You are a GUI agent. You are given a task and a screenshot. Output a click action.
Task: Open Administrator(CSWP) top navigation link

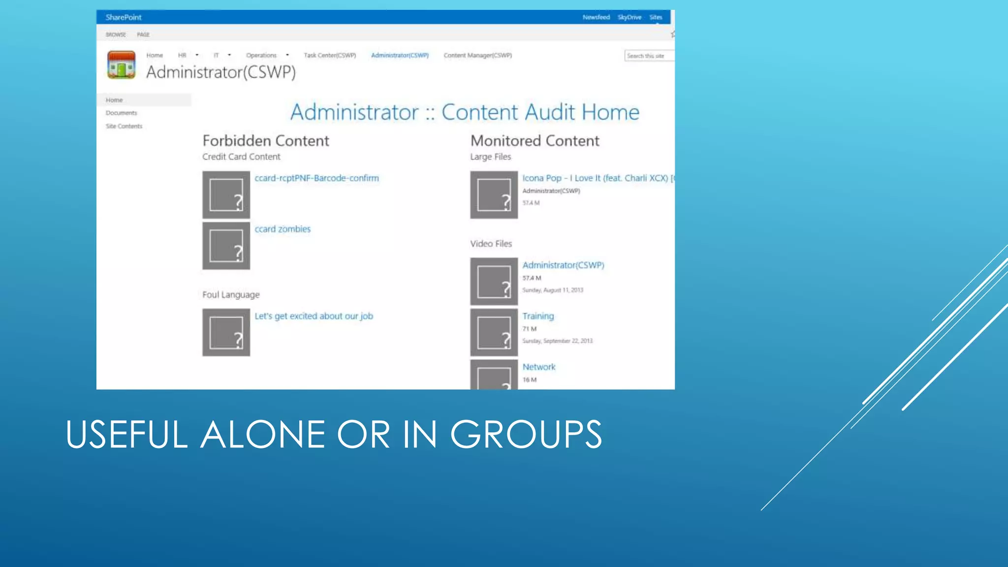click(x=400, y=55)
